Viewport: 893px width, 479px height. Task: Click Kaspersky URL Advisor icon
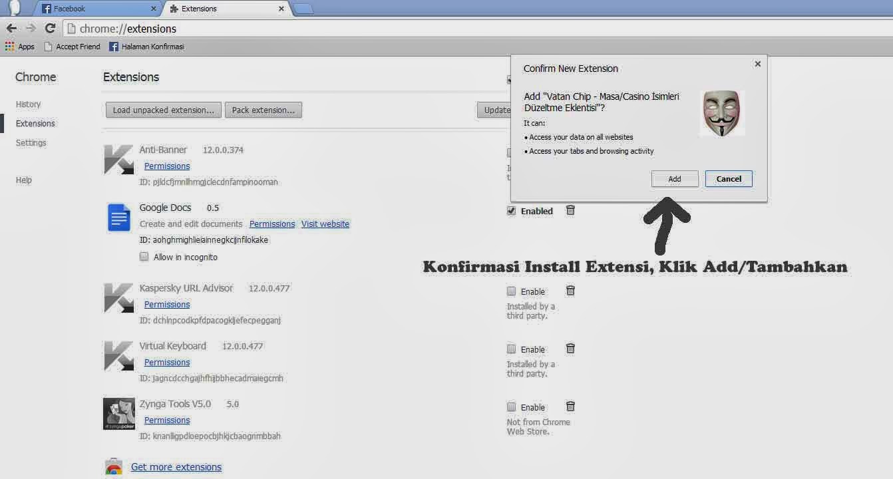coord(118,298)
